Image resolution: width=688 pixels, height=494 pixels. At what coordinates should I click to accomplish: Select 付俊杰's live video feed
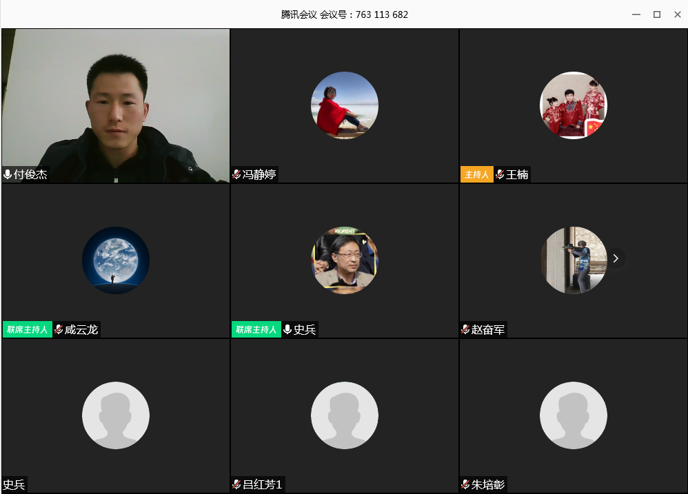pos(116,103)
